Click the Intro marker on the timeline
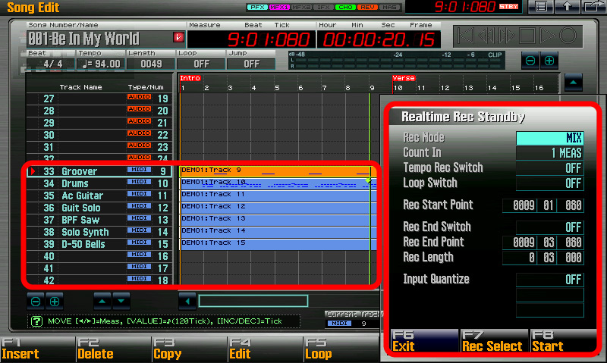Image resolution: width=607 pixels, height=363 pixels. point(190,78)
